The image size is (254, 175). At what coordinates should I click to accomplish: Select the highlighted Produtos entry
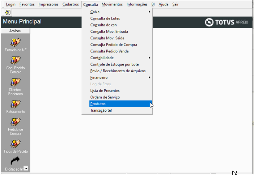pyautogui.click(x=121, y=104)
